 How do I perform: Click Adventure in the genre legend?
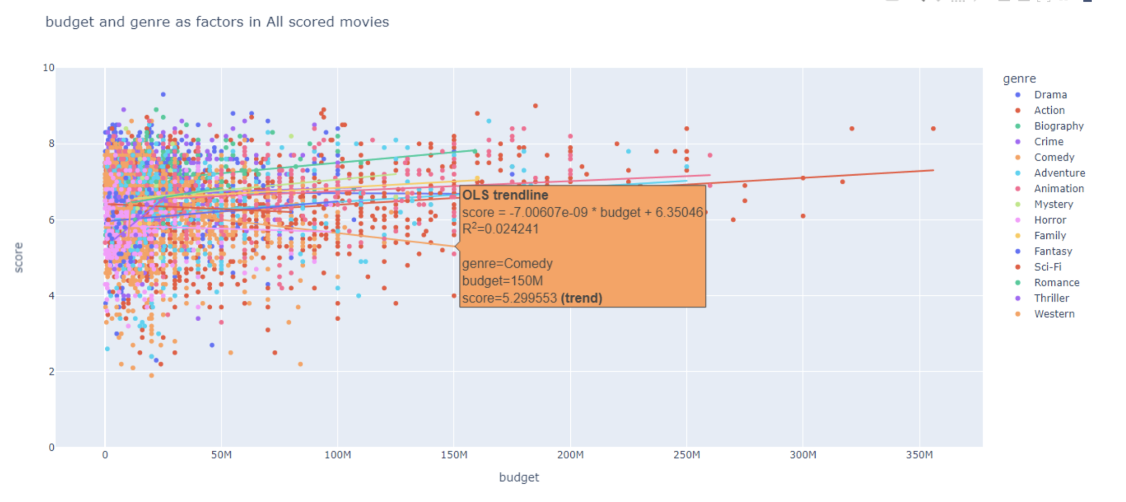pyautogui.click(x=1059, y=173)
